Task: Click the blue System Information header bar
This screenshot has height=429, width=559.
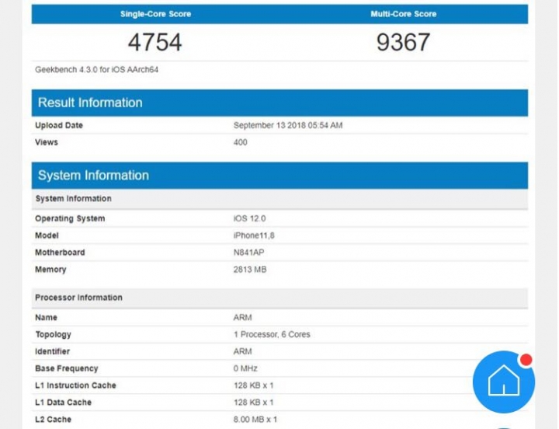Action: tap(279, 176)
